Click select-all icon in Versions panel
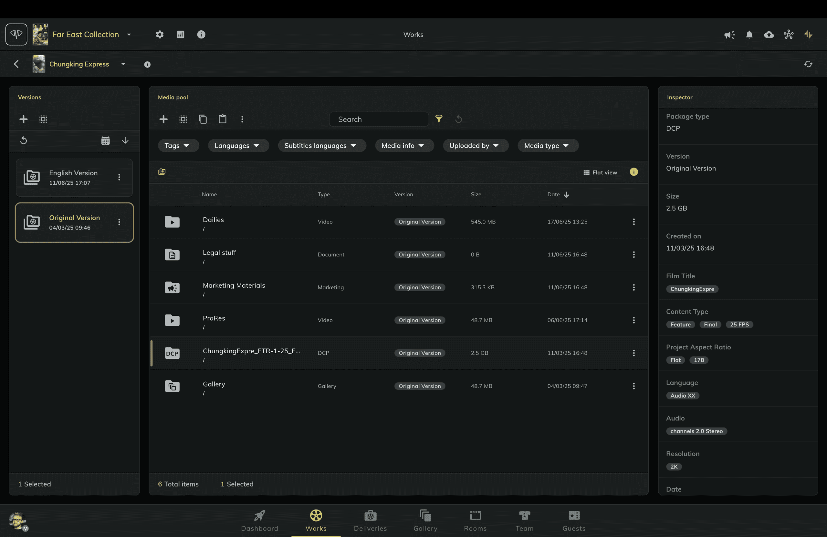The width and height of the screenshot is (827, 537). (x=43, y=119)
